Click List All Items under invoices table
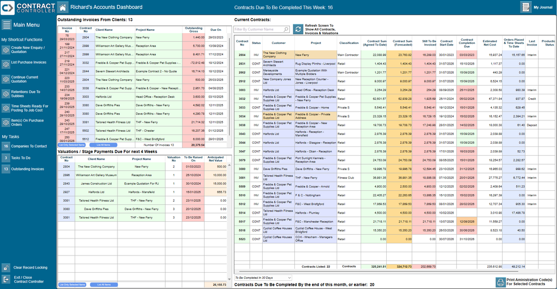The image size is (557, 289). pos(103,145)
